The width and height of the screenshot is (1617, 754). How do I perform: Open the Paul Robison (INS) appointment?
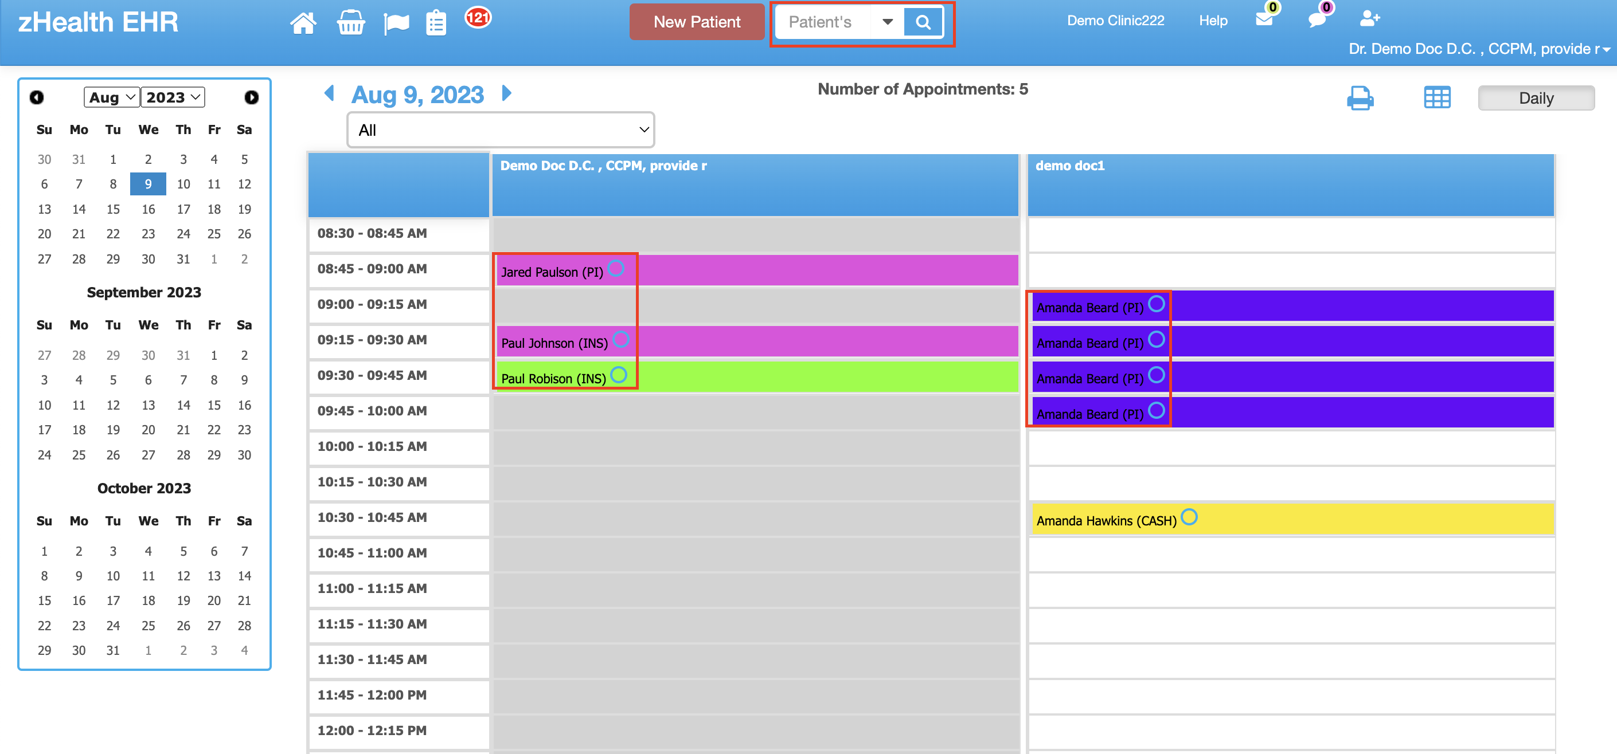(x=757, y=377)
